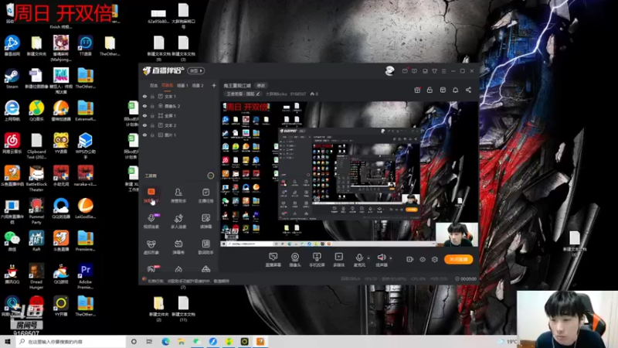Toggle visibility eye of 文本 2 source
Screen dimensions: 618x348
click(x=144, y=125)
